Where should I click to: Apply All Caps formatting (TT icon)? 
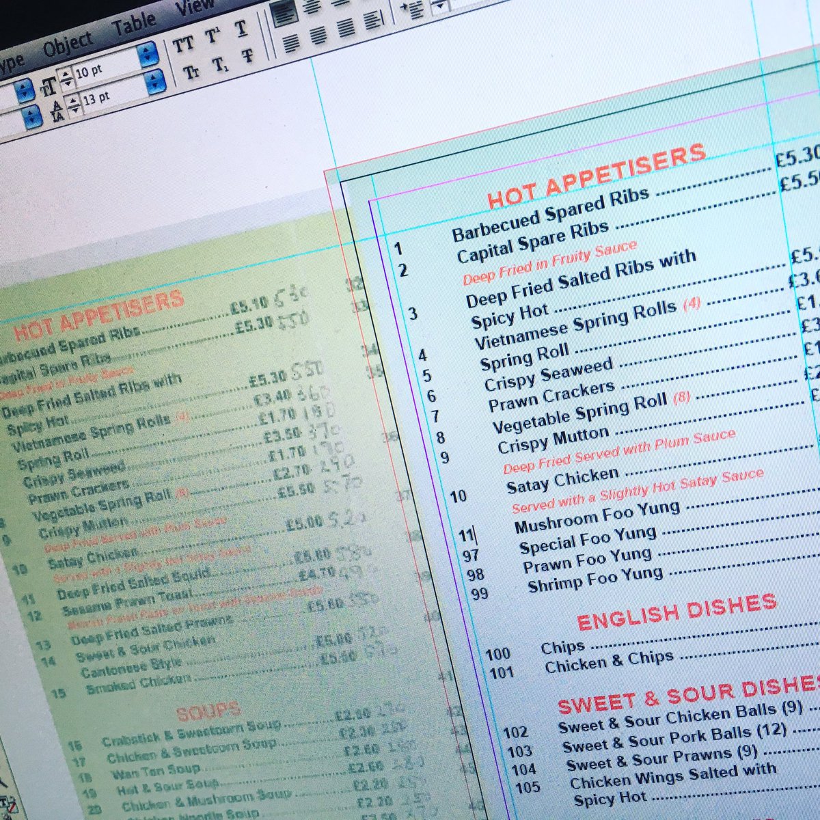[x=183, y=45]
